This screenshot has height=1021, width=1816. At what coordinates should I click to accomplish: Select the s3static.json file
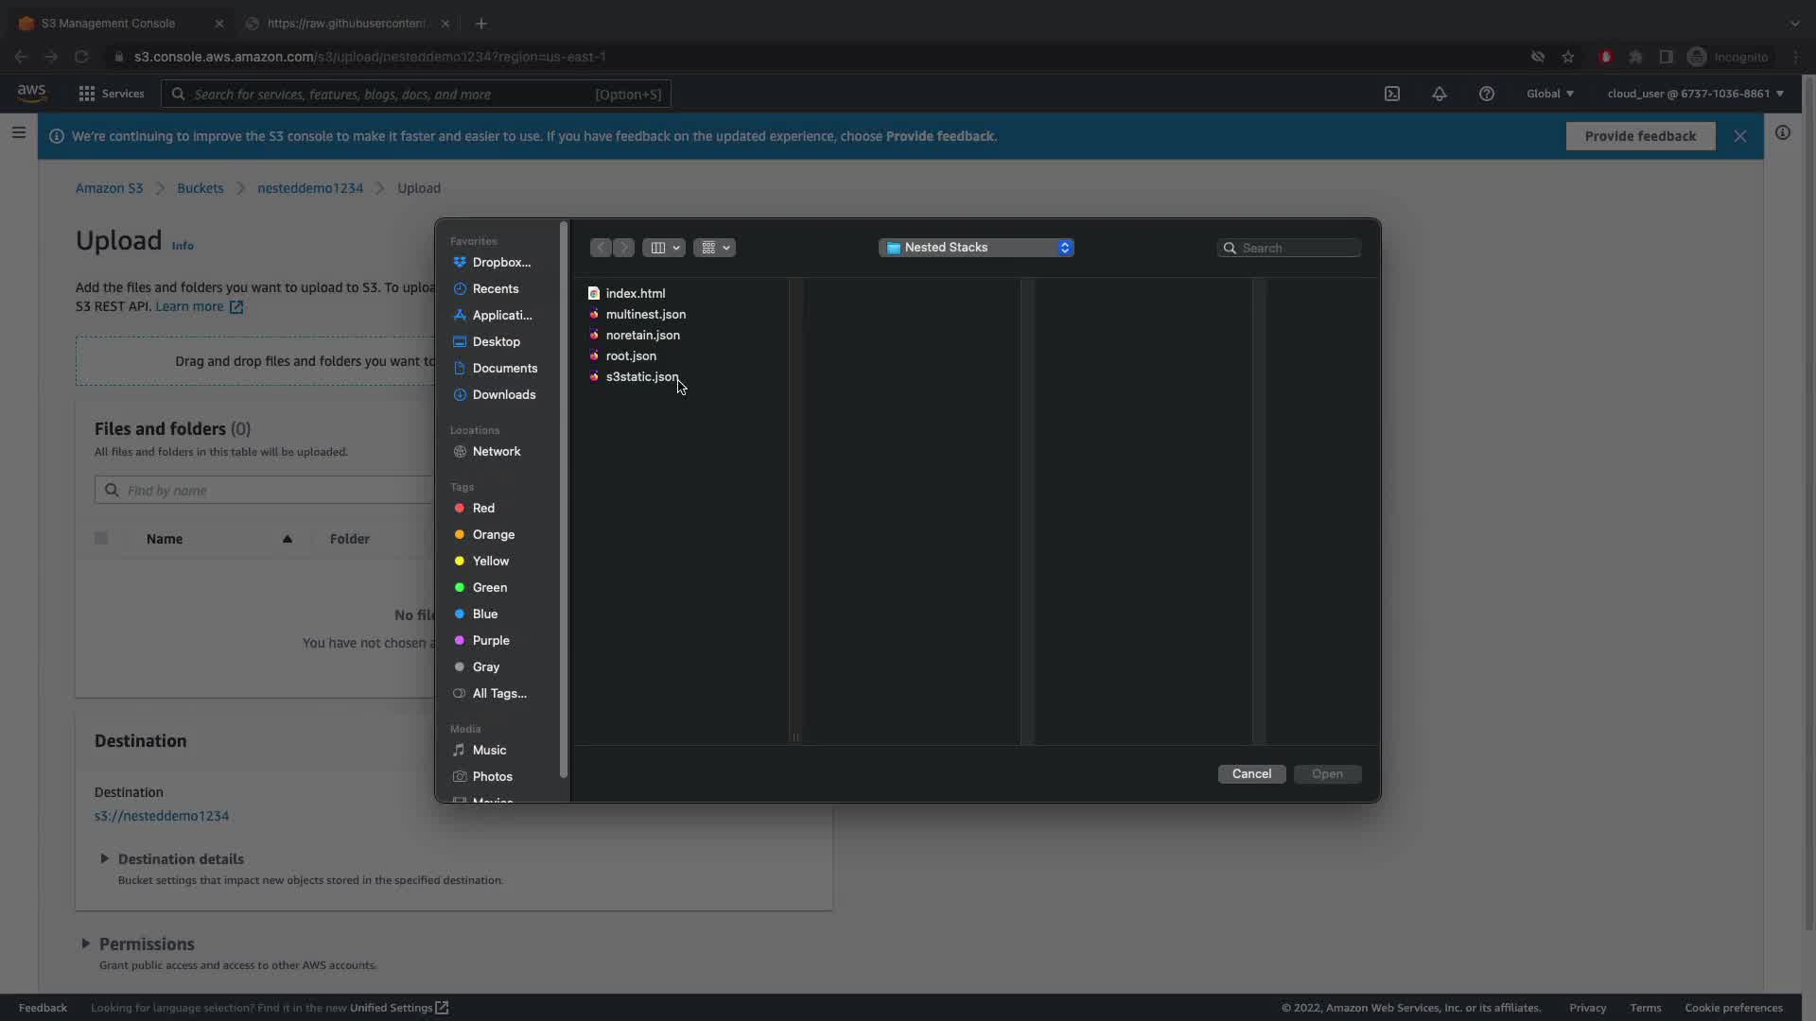pyautogui.click(x=641, y=376)
